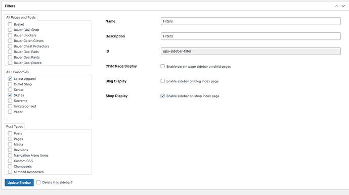Click the Shop Display label

(116, 96)
